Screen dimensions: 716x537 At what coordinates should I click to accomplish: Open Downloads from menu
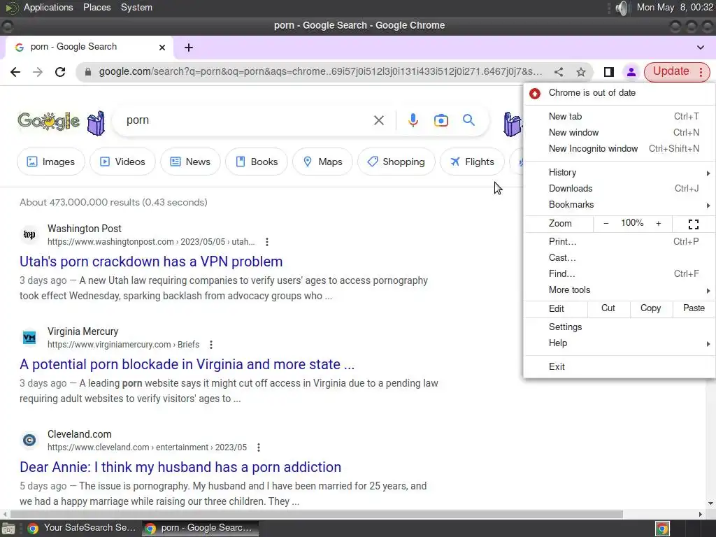[x=620, y=189]
